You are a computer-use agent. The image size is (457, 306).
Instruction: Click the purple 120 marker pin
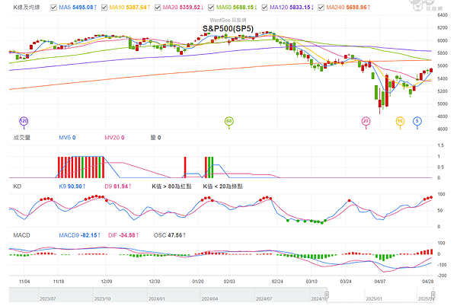[x=24, y=122]
